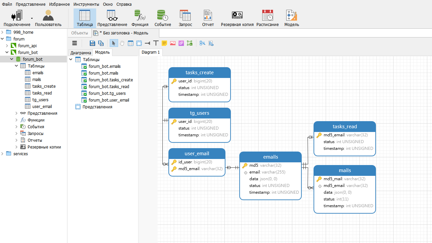Switch to the Объекты tab

coord(80,33)
